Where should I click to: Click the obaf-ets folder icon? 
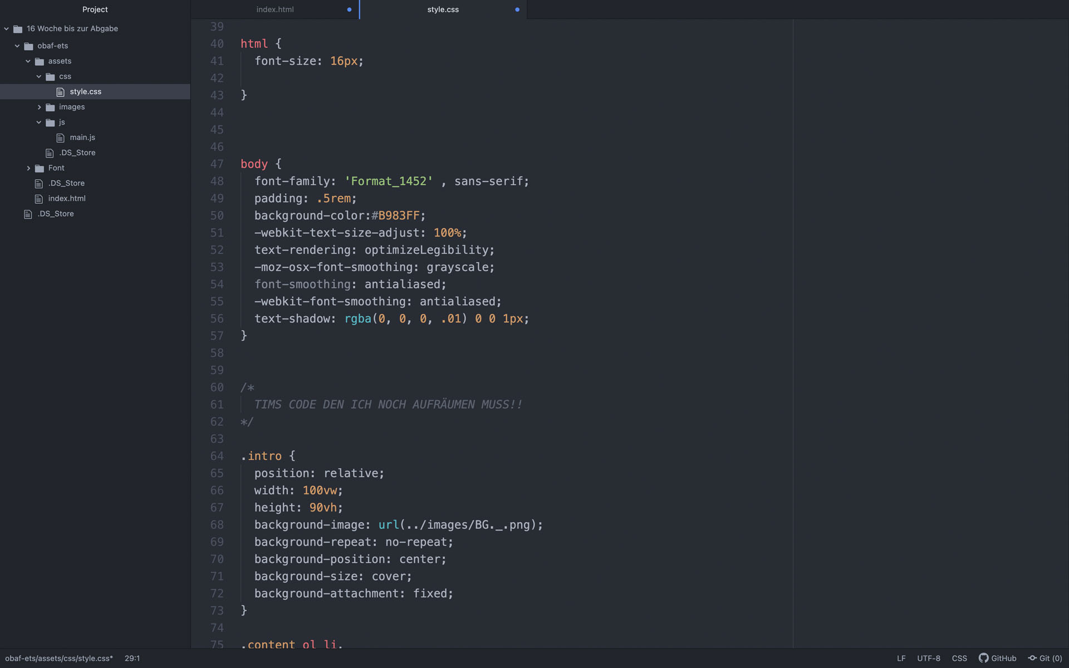(x=28, y=46)
